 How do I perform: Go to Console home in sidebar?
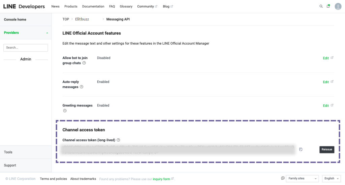pyautogui.click(x=15, y=19)
